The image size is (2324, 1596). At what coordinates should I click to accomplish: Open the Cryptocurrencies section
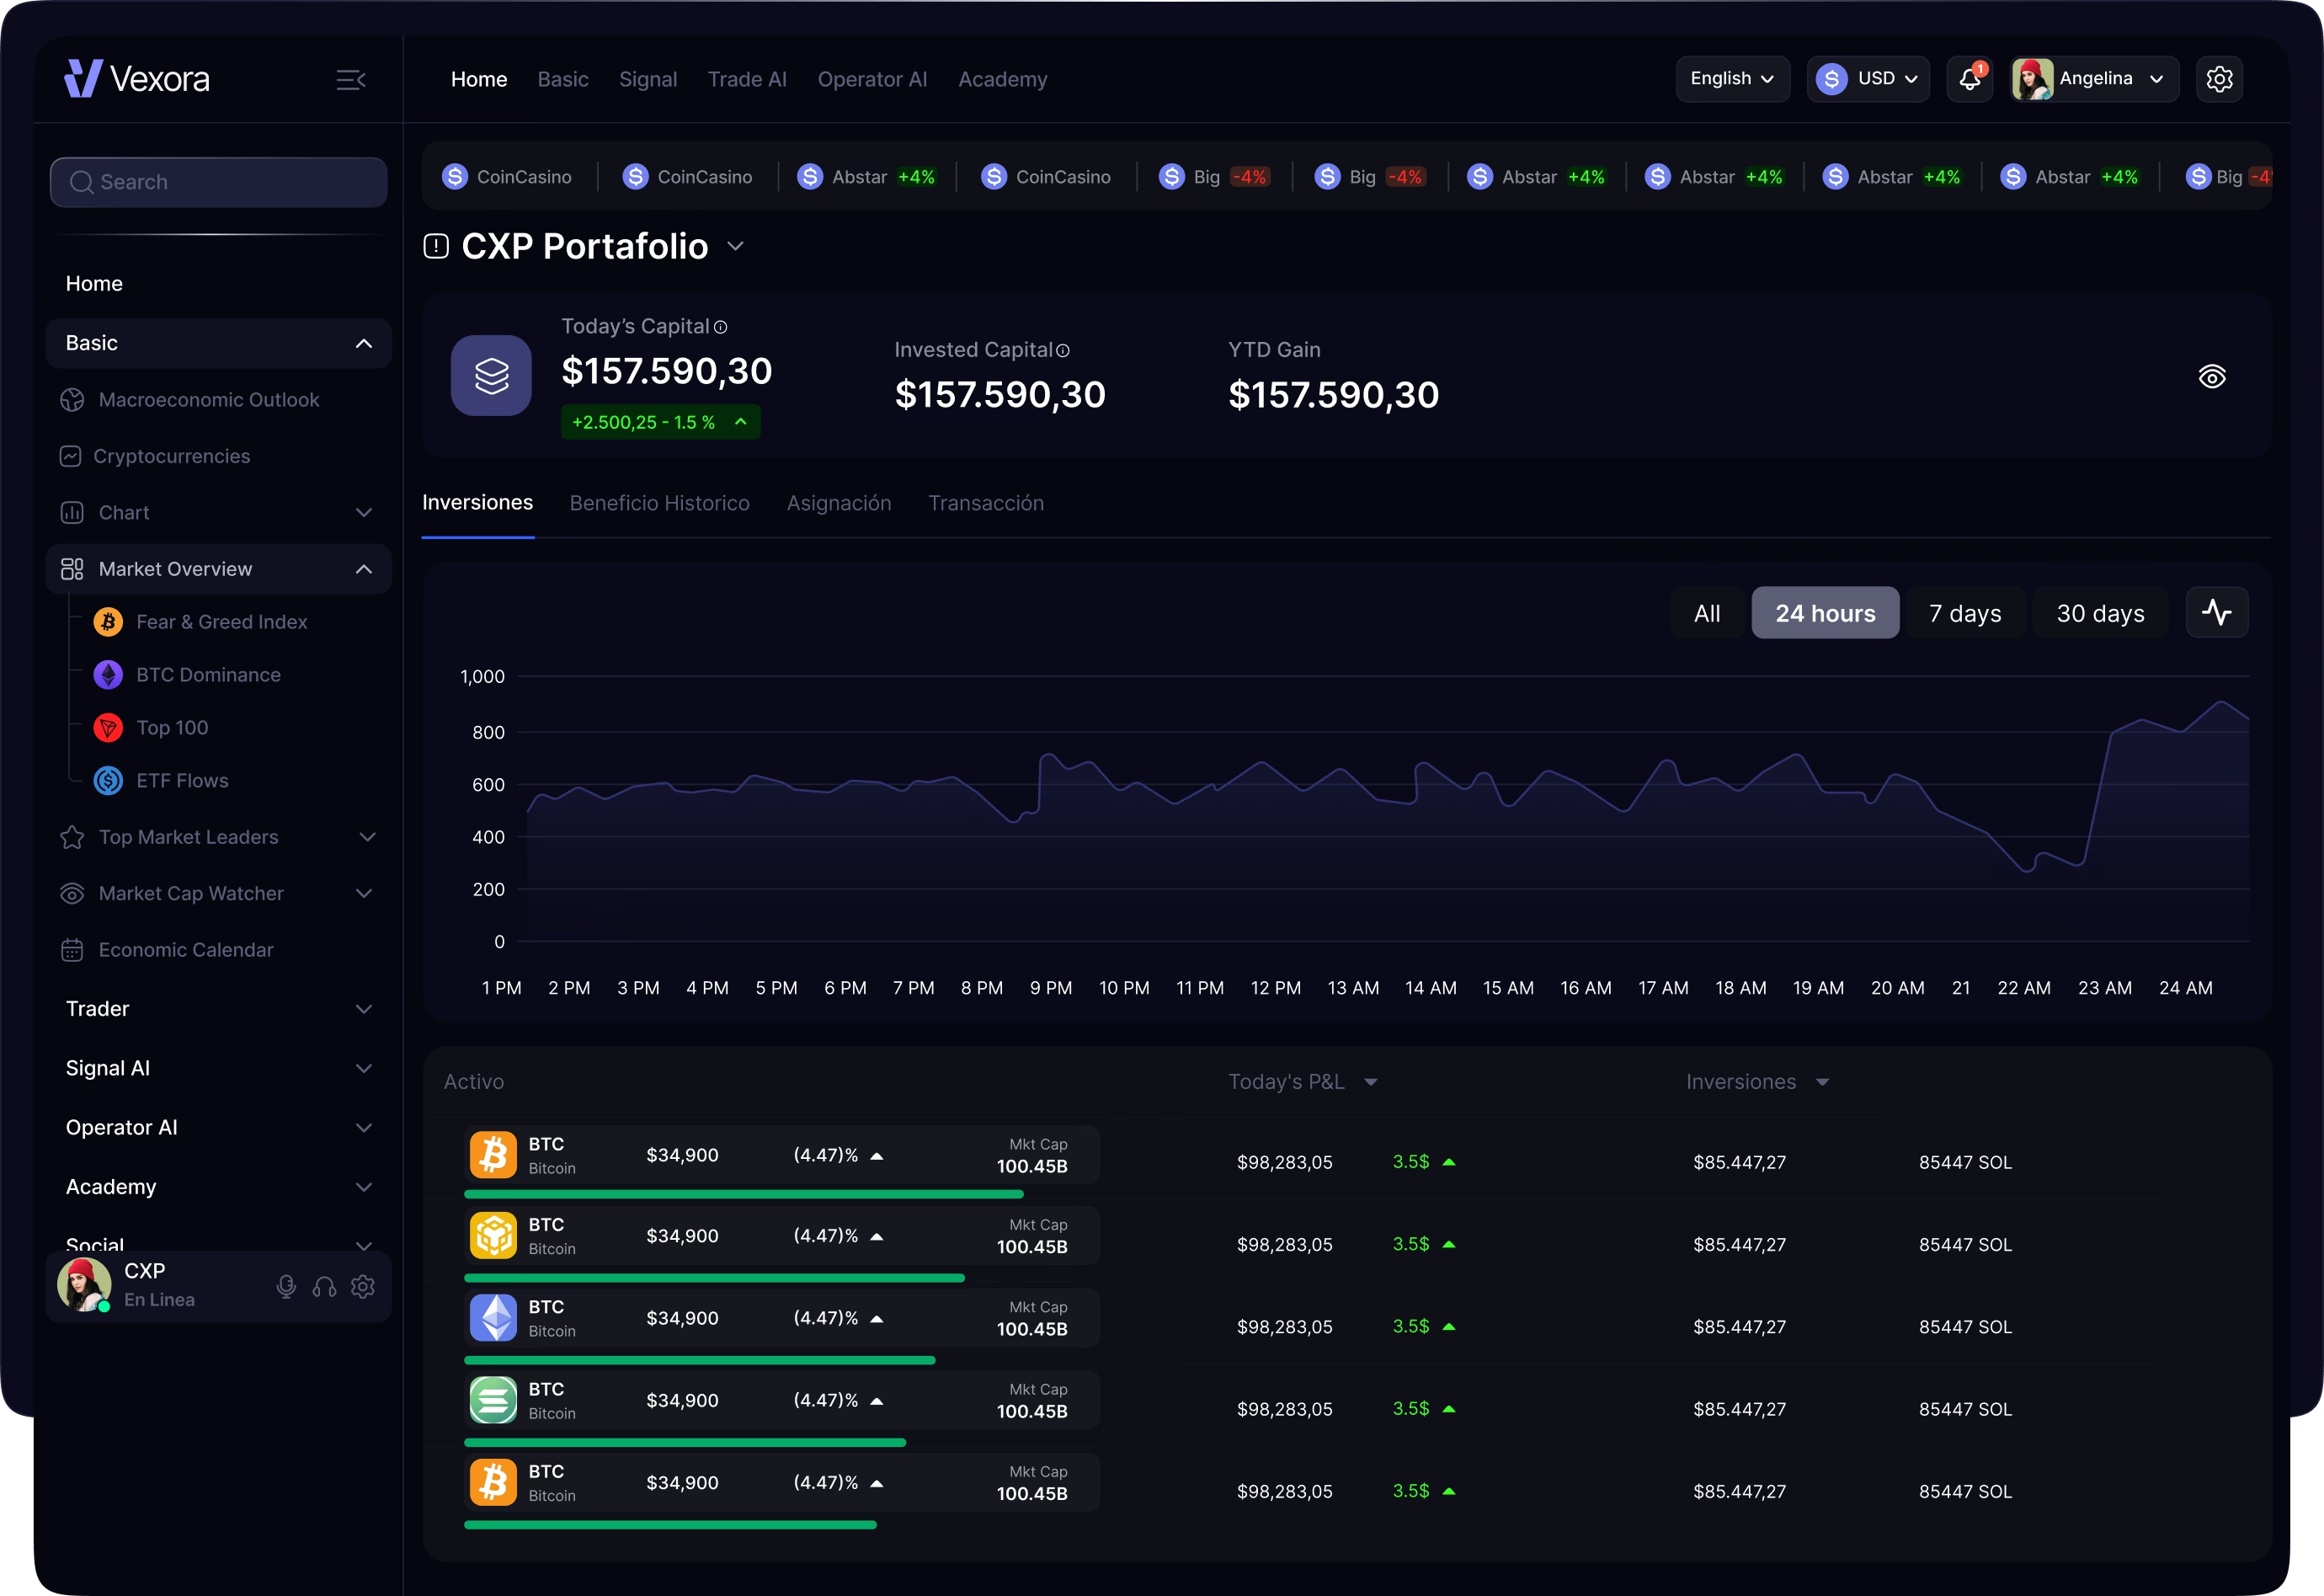(x=172, y=455)
